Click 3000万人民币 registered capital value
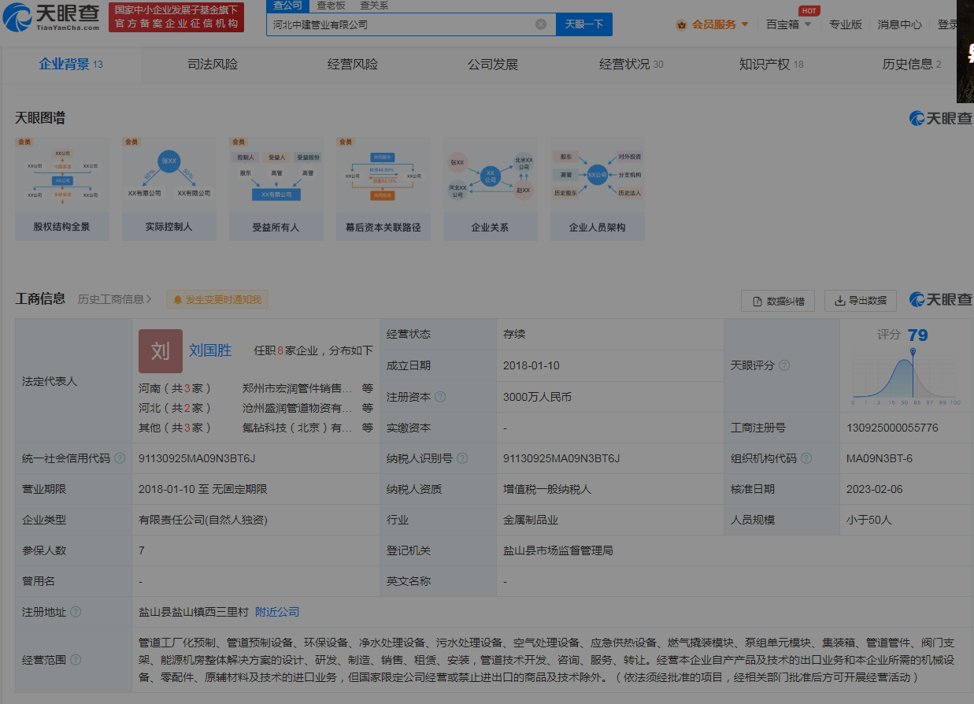This screenshot has width=974, height=704. [537, 397]
